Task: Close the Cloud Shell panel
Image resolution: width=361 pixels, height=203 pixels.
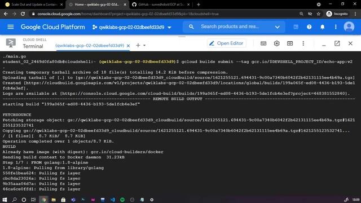Action: 350,43
